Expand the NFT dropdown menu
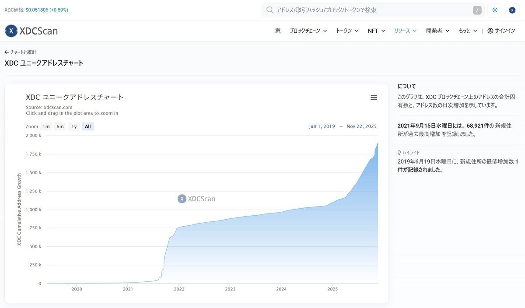Viewport: 525px width, 308px height. point(376,31)
